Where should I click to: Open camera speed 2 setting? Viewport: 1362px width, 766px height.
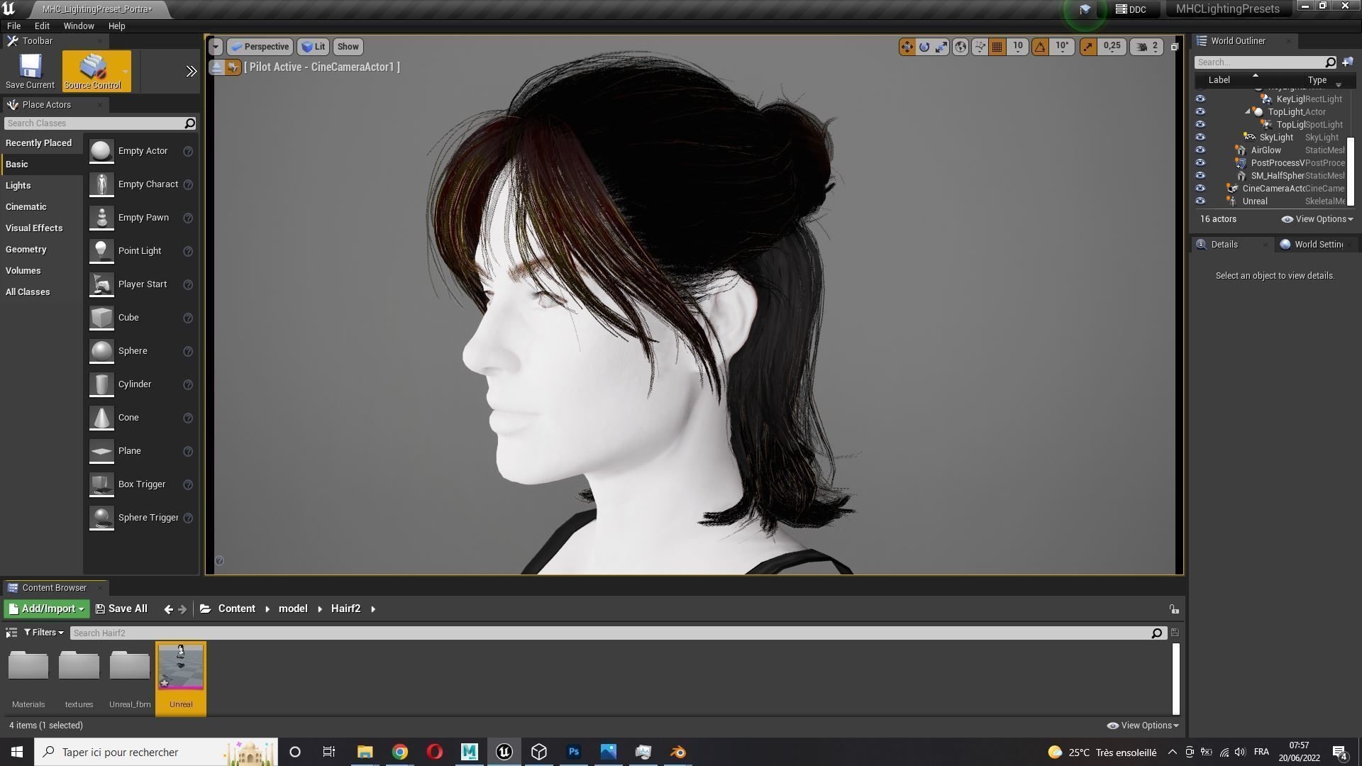coord(1147,47)
